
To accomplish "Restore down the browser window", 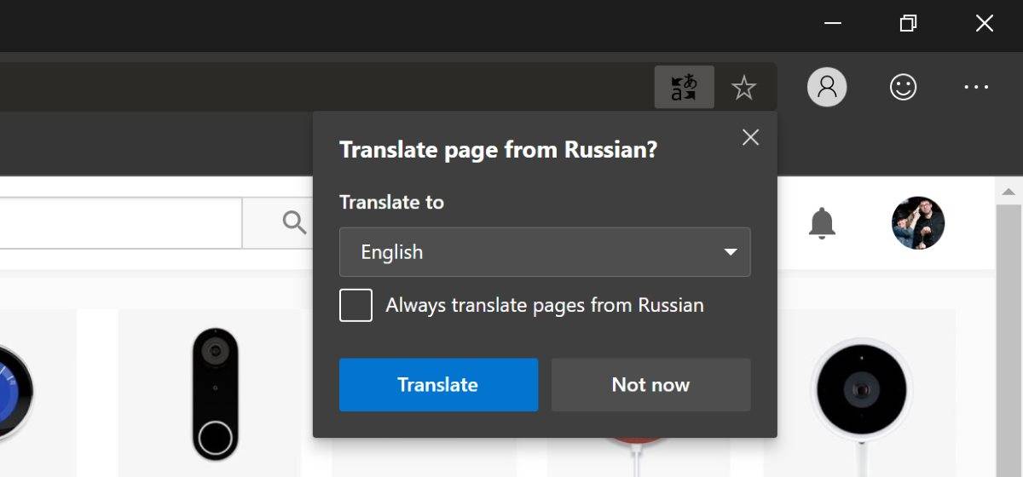I will [909, 24].
